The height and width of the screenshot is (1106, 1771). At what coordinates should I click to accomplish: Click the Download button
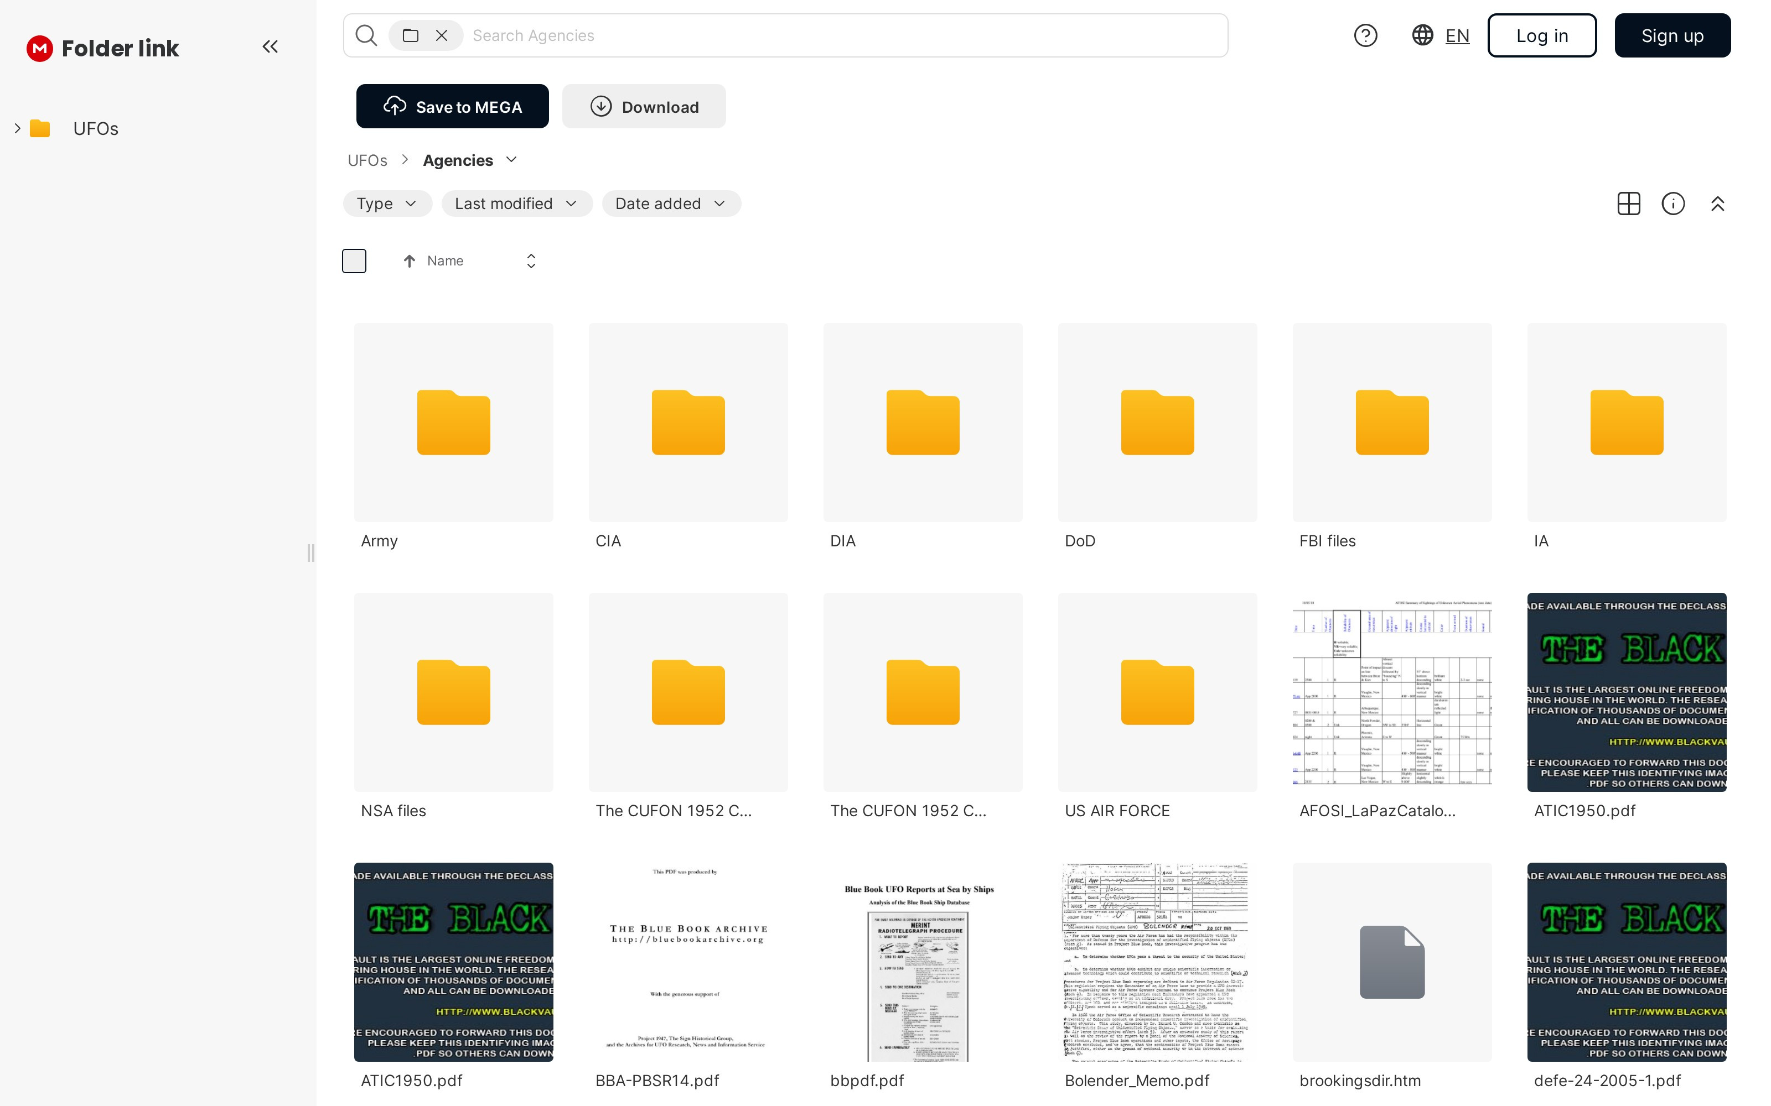(644, 106)
